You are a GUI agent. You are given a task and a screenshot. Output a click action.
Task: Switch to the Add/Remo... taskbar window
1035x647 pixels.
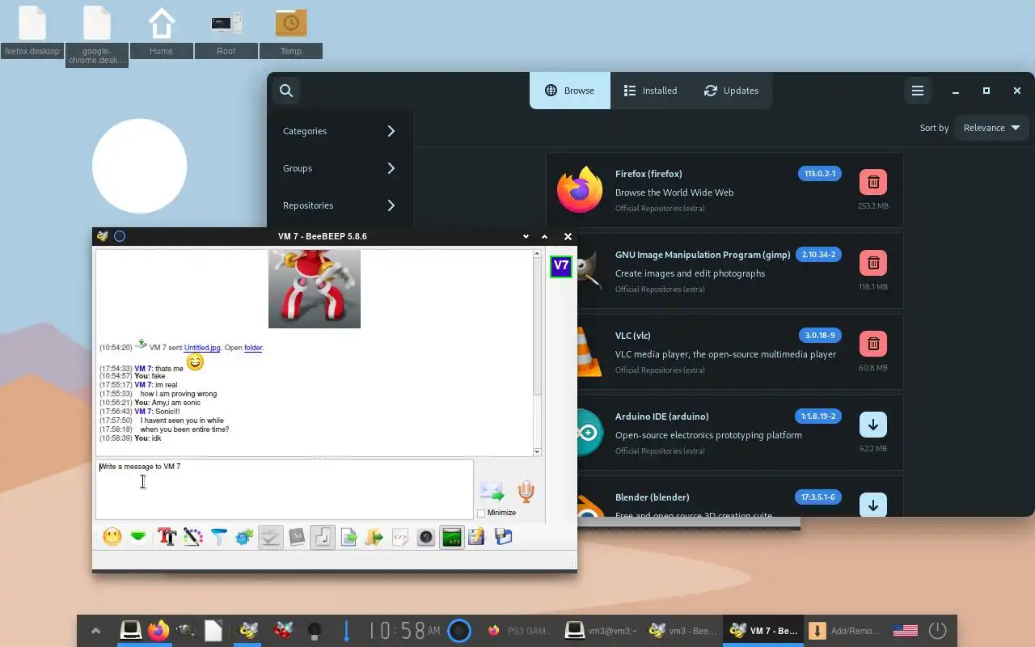click(x=846, y=631)
